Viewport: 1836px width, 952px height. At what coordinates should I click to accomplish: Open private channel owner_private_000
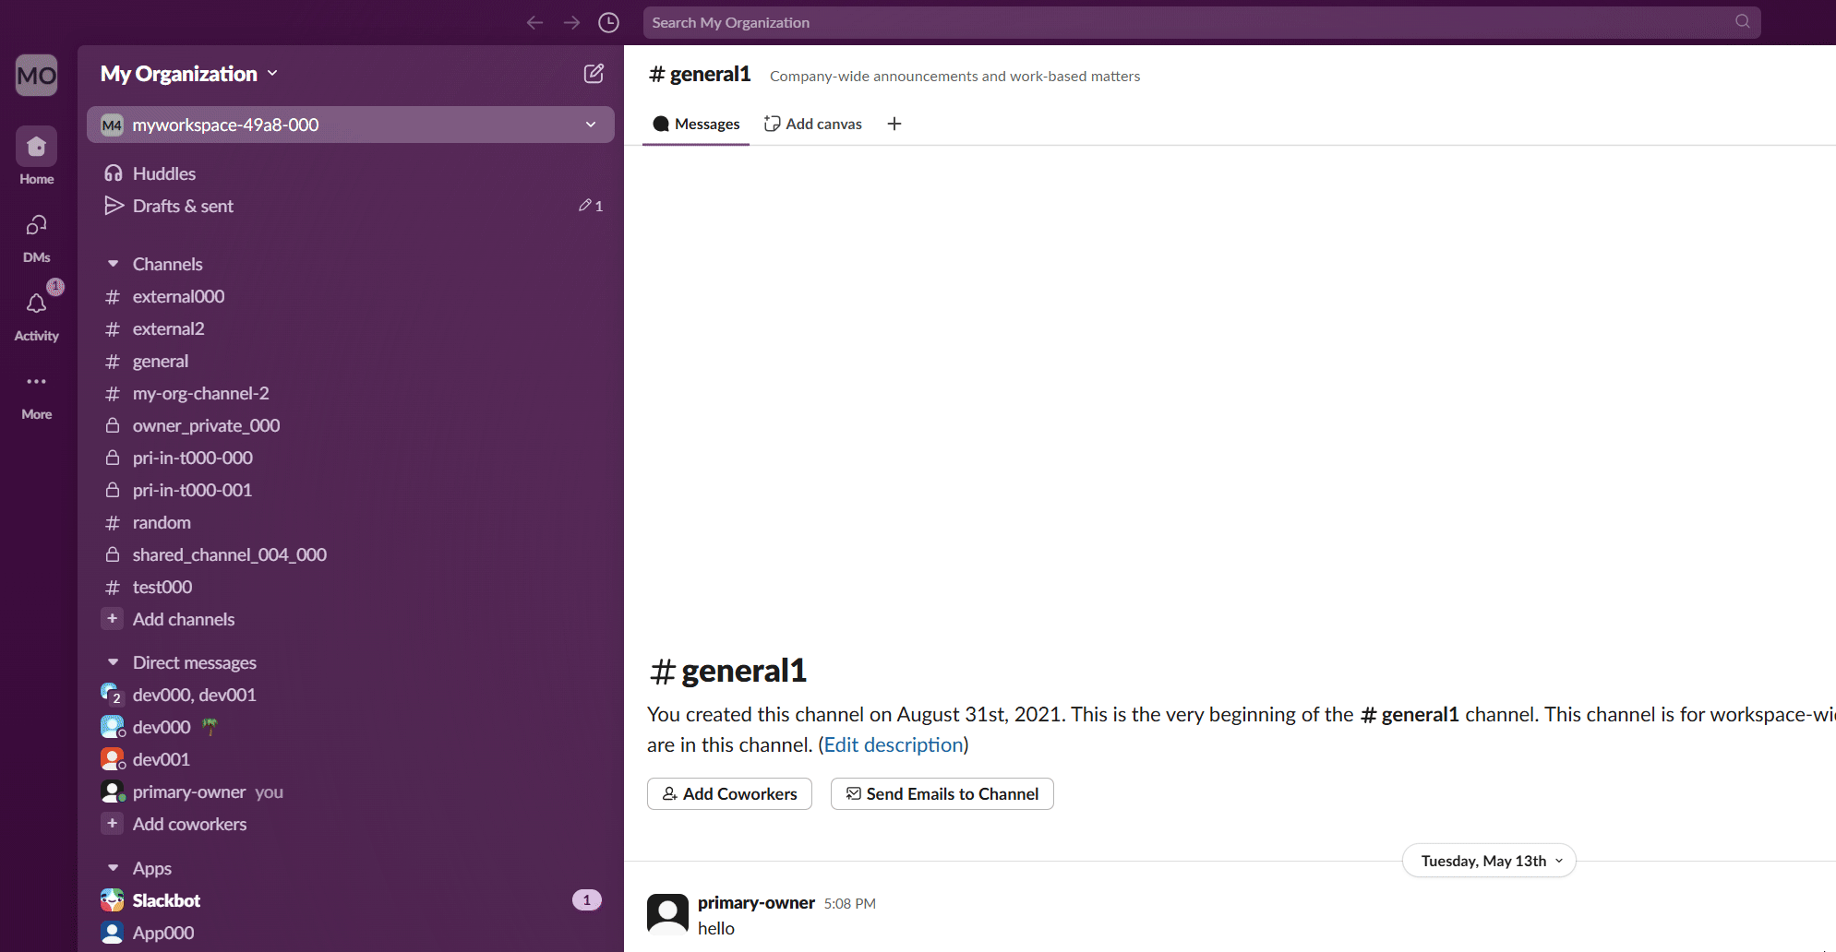pyautogui.click(x=351, y=425)
